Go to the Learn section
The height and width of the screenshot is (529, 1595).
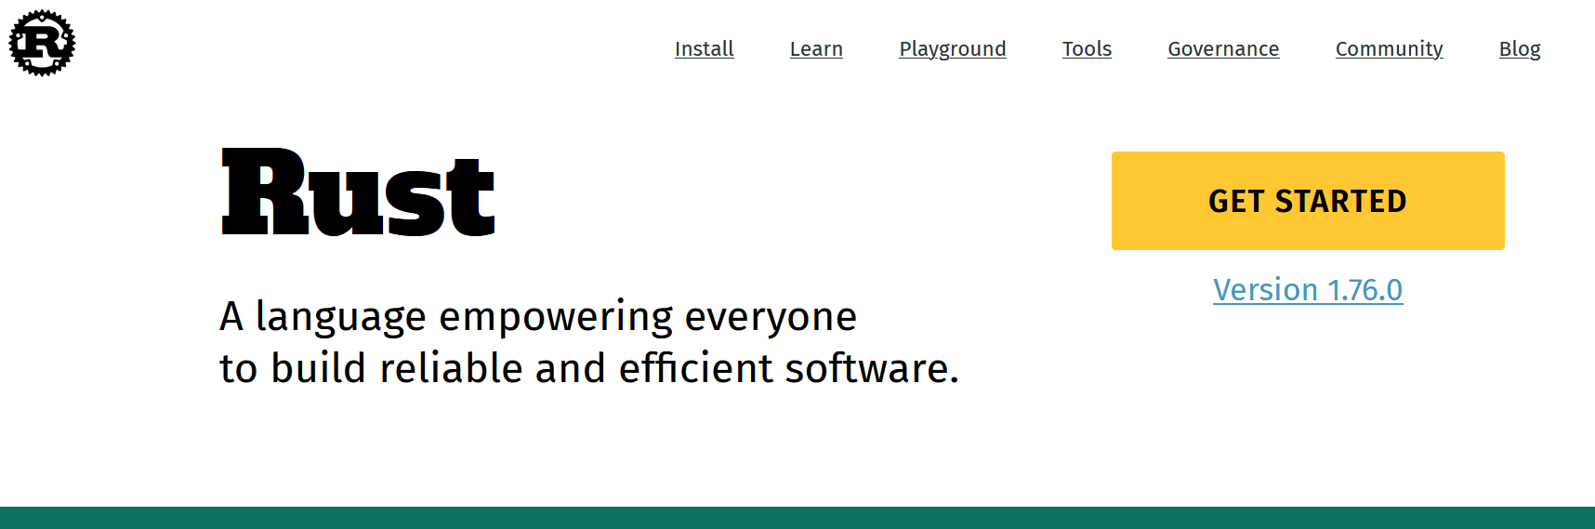pyautogui.click(x=816, y=49)
